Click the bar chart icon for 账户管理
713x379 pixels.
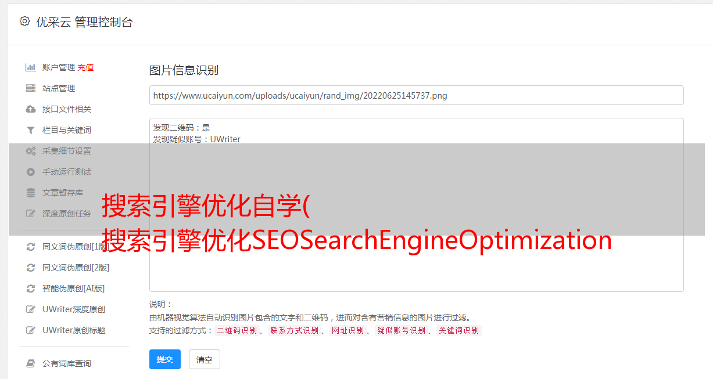click(x=31, y=67)
